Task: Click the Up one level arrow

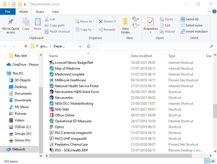Action: coord(26,46)
